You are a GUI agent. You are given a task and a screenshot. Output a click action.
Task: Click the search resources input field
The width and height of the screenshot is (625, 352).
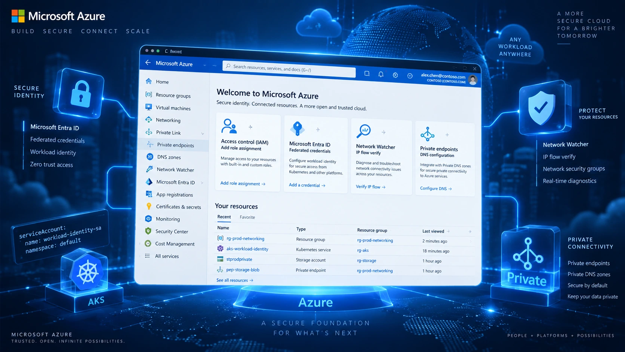click(289, 68)
